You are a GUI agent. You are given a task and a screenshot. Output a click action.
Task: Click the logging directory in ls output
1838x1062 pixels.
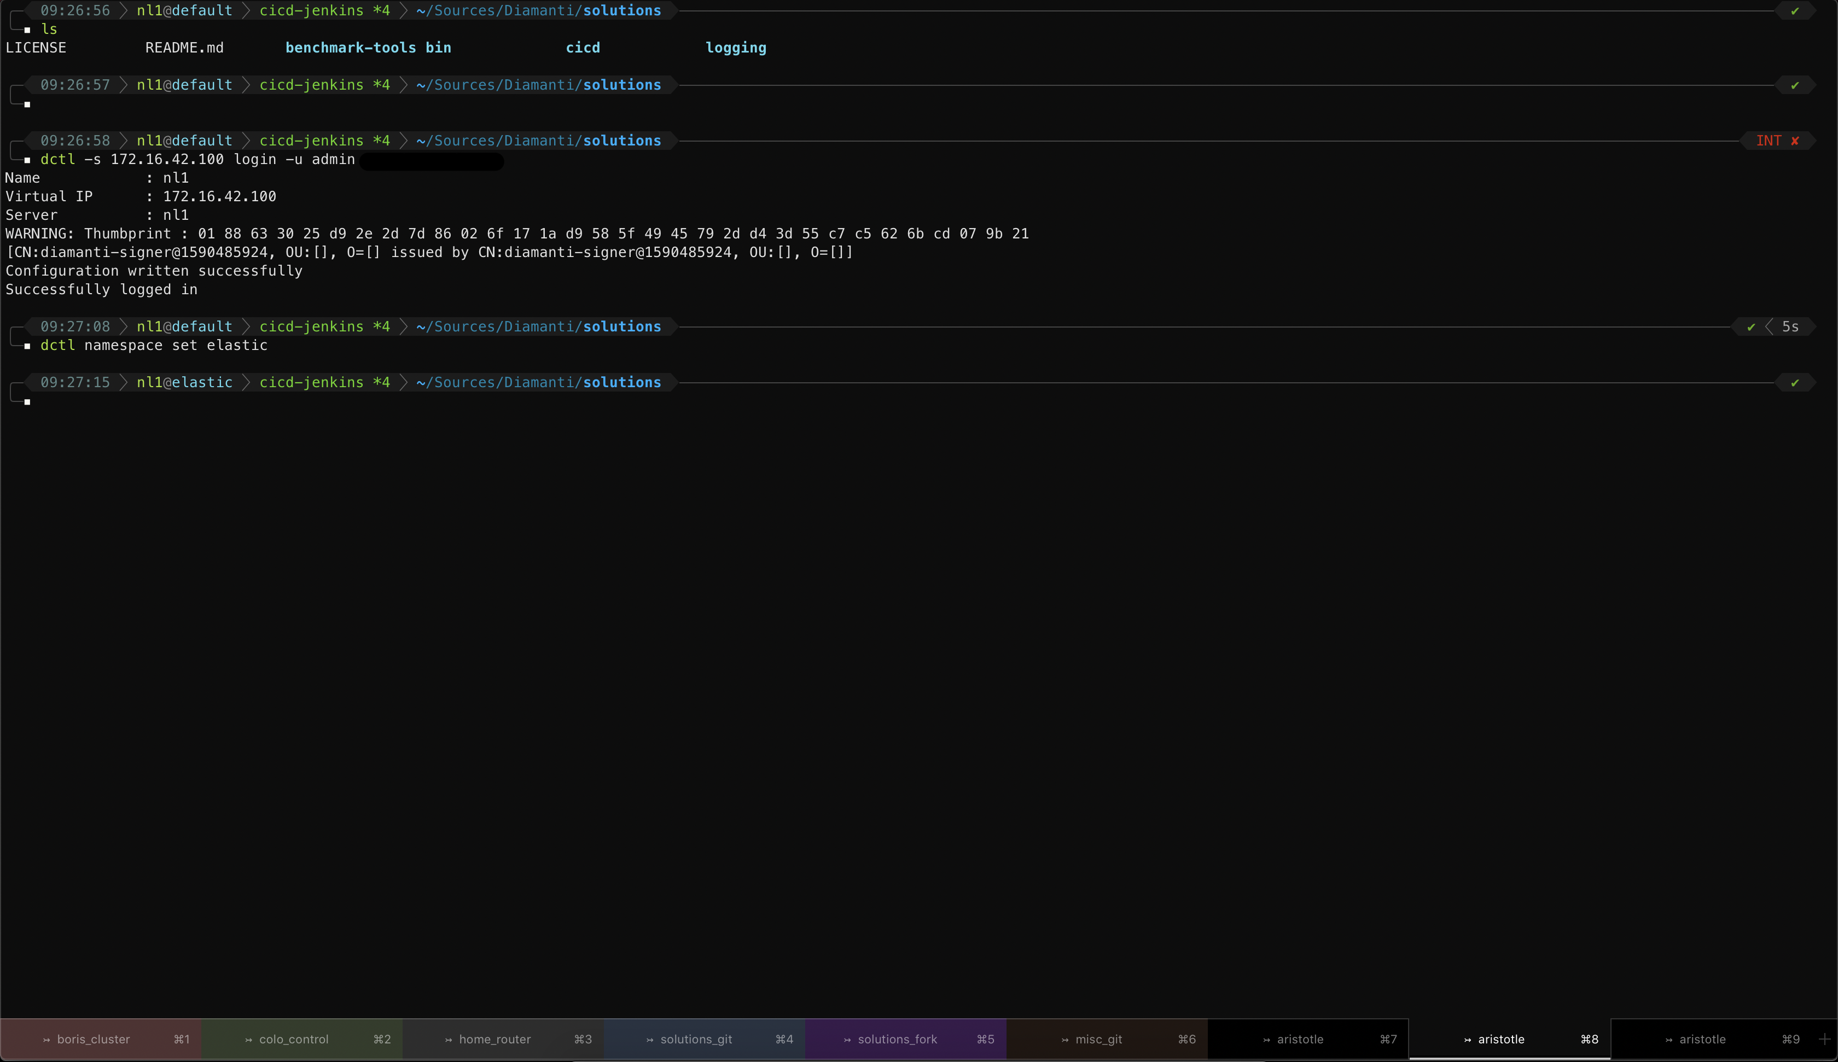pyautogui.click(x=735, y=48)
